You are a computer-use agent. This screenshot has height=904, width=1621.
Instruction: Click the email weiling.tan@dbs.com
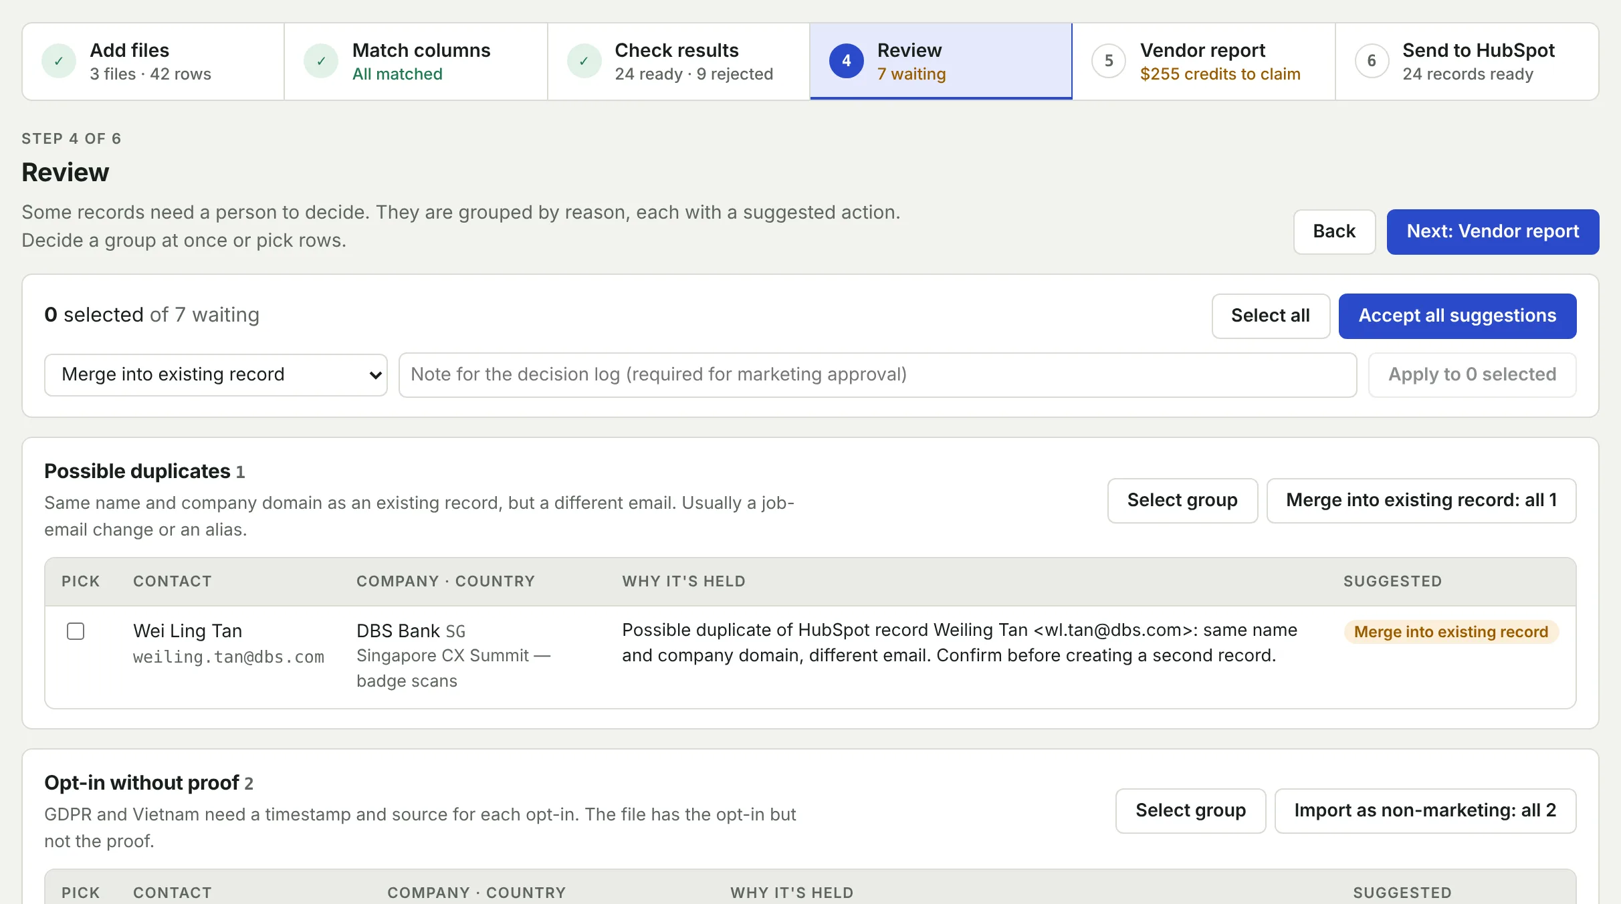(229, 657)
